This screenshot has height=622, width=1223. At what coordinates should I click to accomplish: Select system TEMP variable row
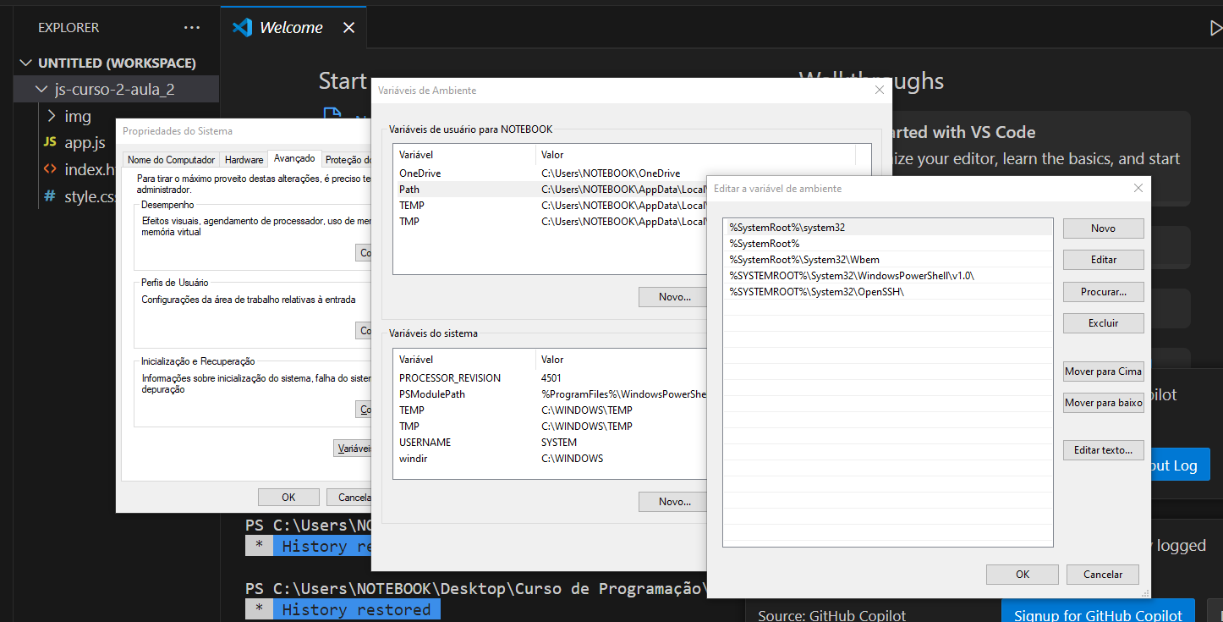[x=550, y=410]
